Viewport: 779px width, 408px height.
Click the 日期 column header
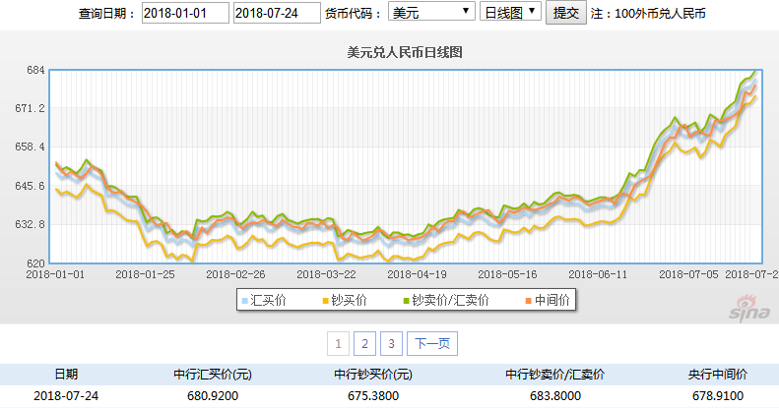[66, 375]
